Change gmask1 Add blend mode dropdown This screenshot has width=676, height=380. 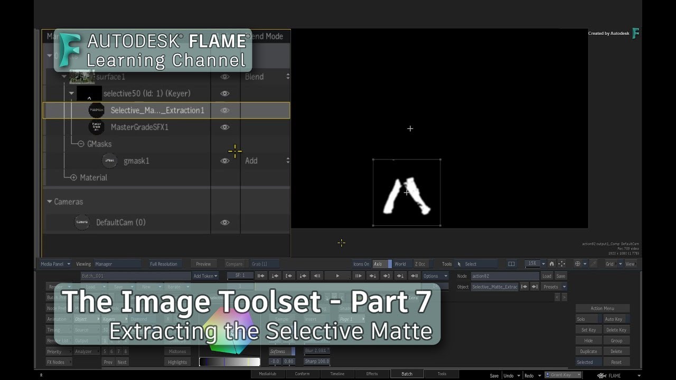pyautogui.click(x=267, y=160)
